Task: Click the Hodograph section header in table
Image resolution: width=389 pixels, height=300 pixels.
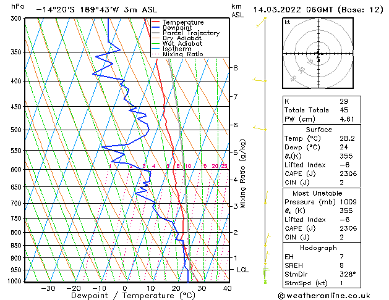Action: pyautogui.click(x=319, y=248)
